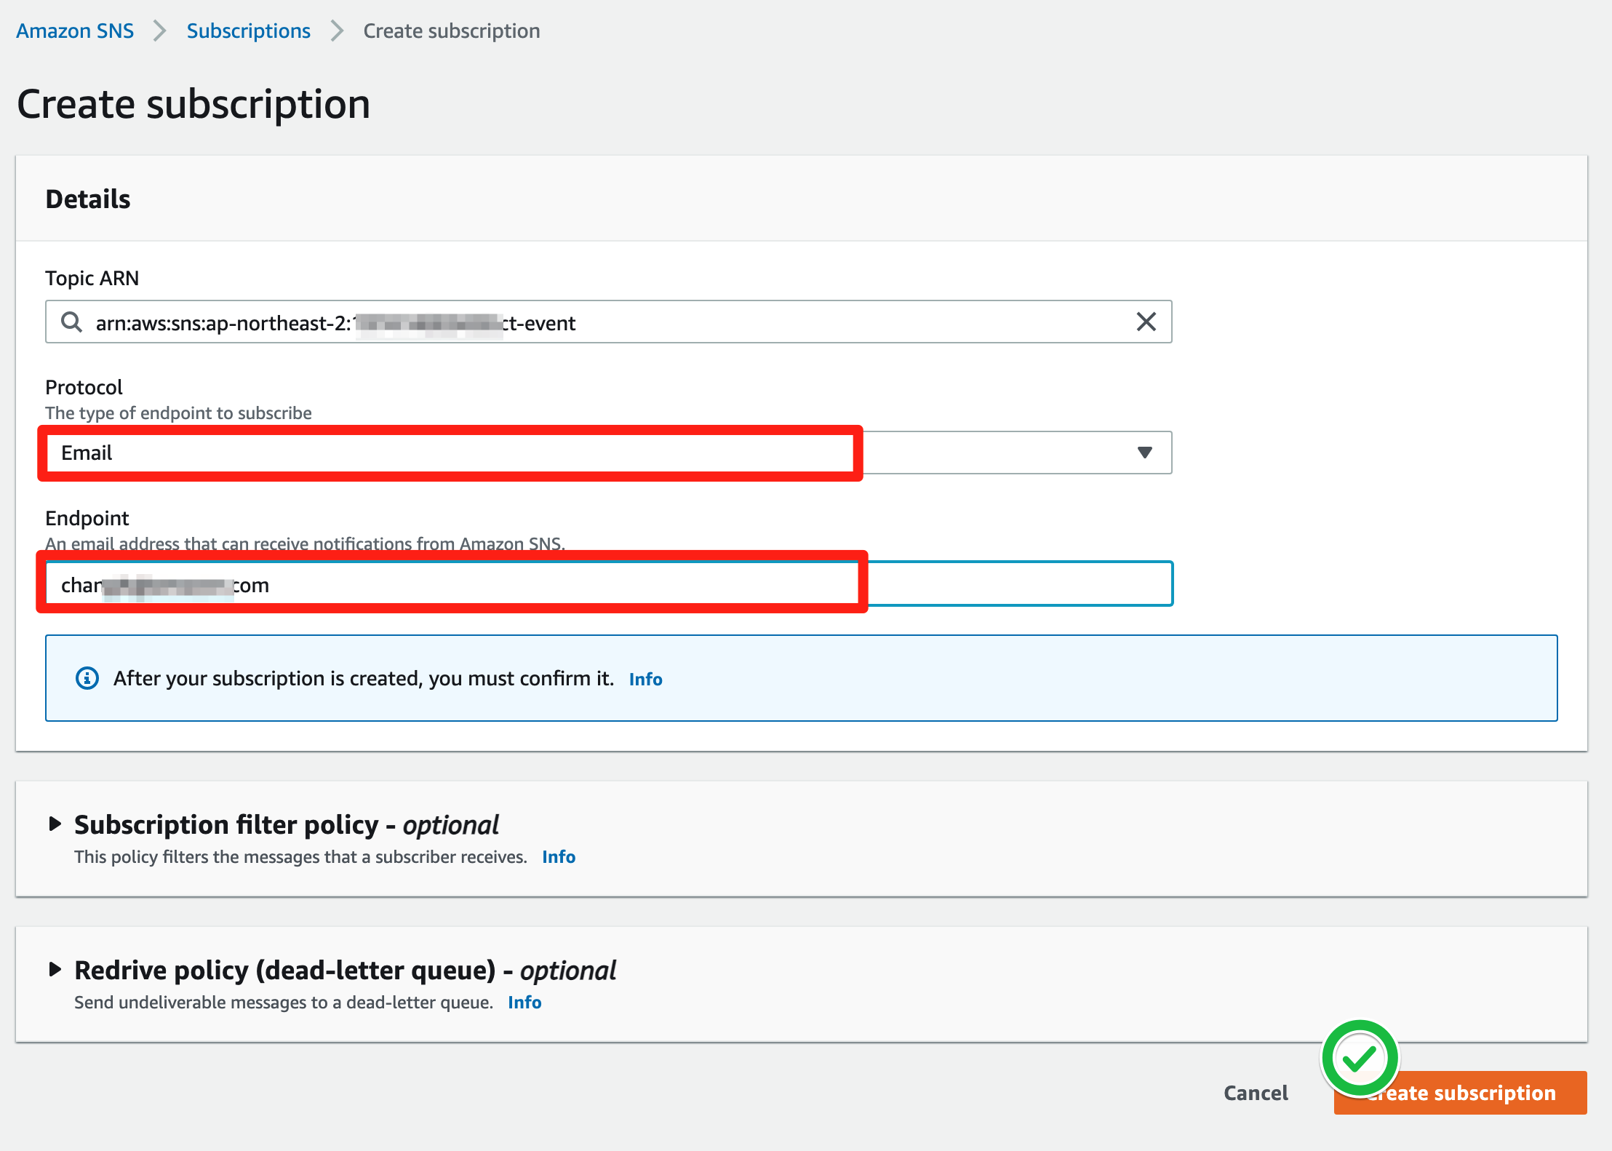Open Subscriptions breadcrumb link
This screenshot has height=1151, width=1612.
(248, 31)
